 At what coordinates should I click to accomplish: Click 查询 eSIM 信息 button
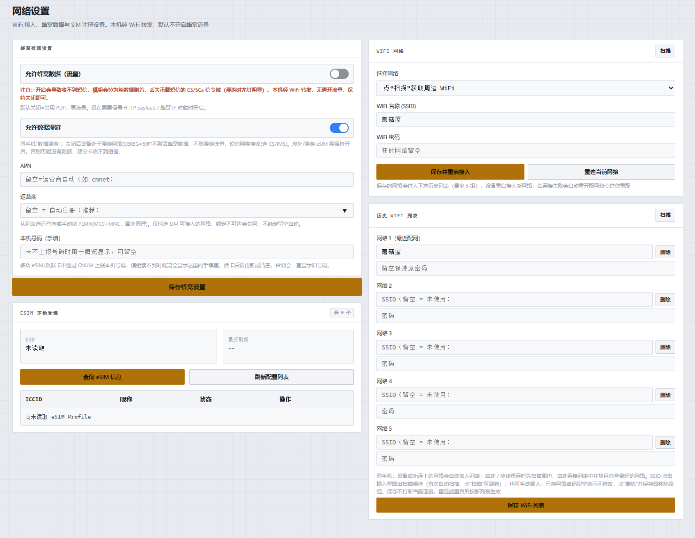click(x=102, y=377)
